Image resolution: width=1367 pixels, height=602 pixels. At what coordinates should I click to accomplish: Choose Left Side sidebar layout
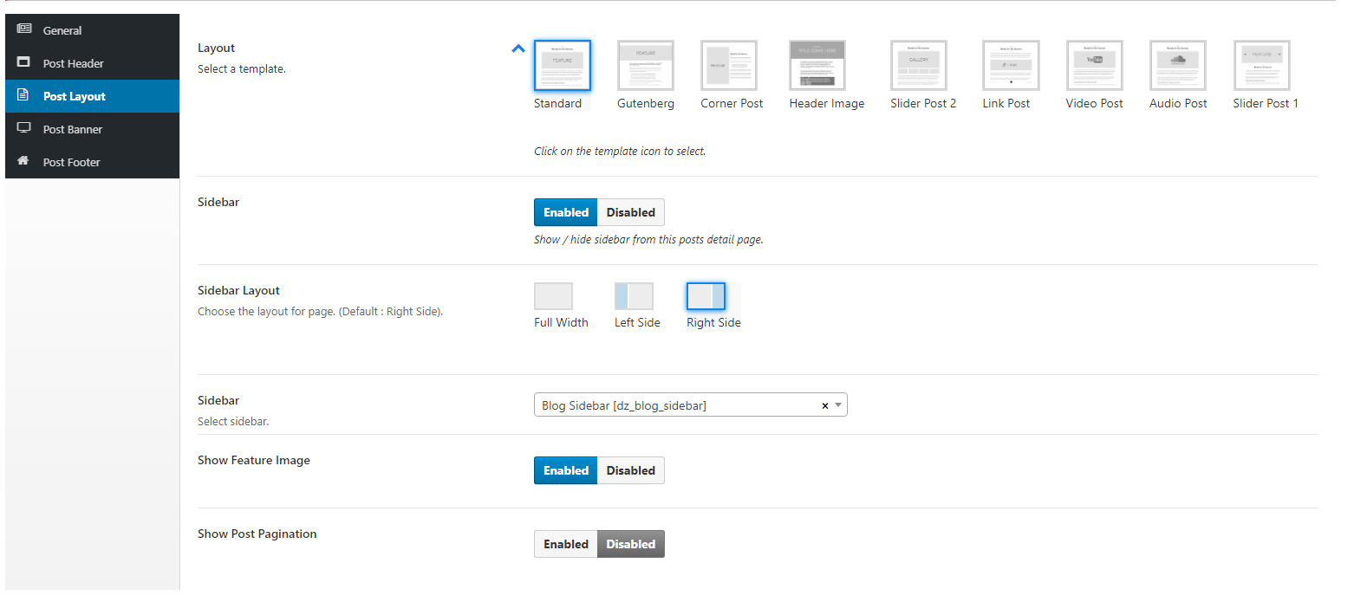point(634,296)
